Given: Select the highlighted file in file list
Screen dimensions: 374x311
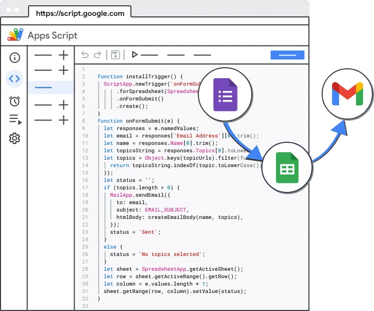Looking at the screenshot, I should (x=51, y=87).
